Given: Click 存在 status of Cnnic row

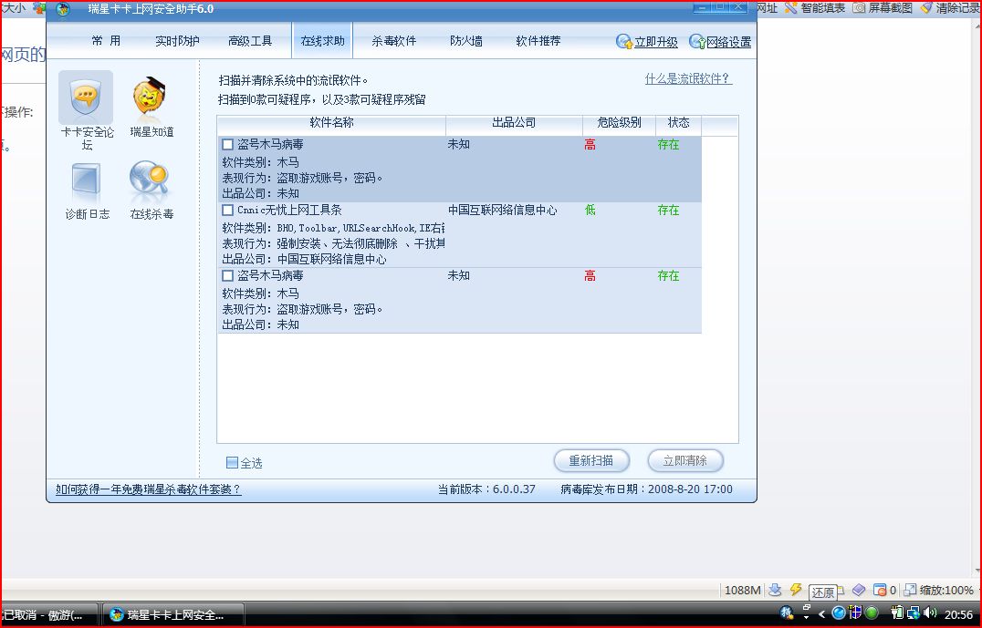Looking at the screenshot, I should [x=668, y=211].
